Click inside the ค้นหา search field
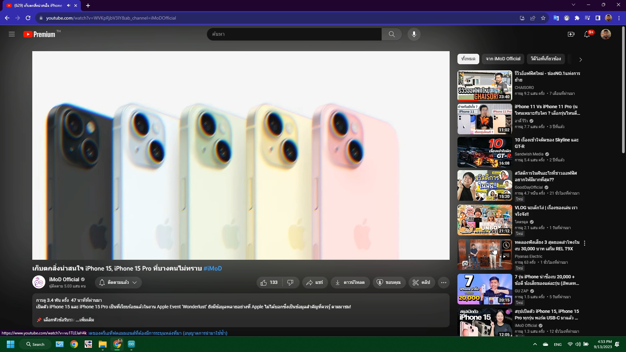 point(294,34)
